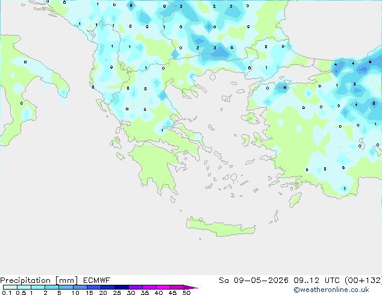The image size is (382, 295).
Task: Click the "(00+132)" forecast step text
Action: click(363, 281)
